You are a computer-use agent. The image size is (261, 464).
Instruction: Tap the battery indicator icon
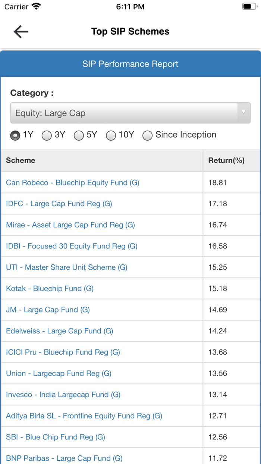pyautogui.click(x=249, y=7)
